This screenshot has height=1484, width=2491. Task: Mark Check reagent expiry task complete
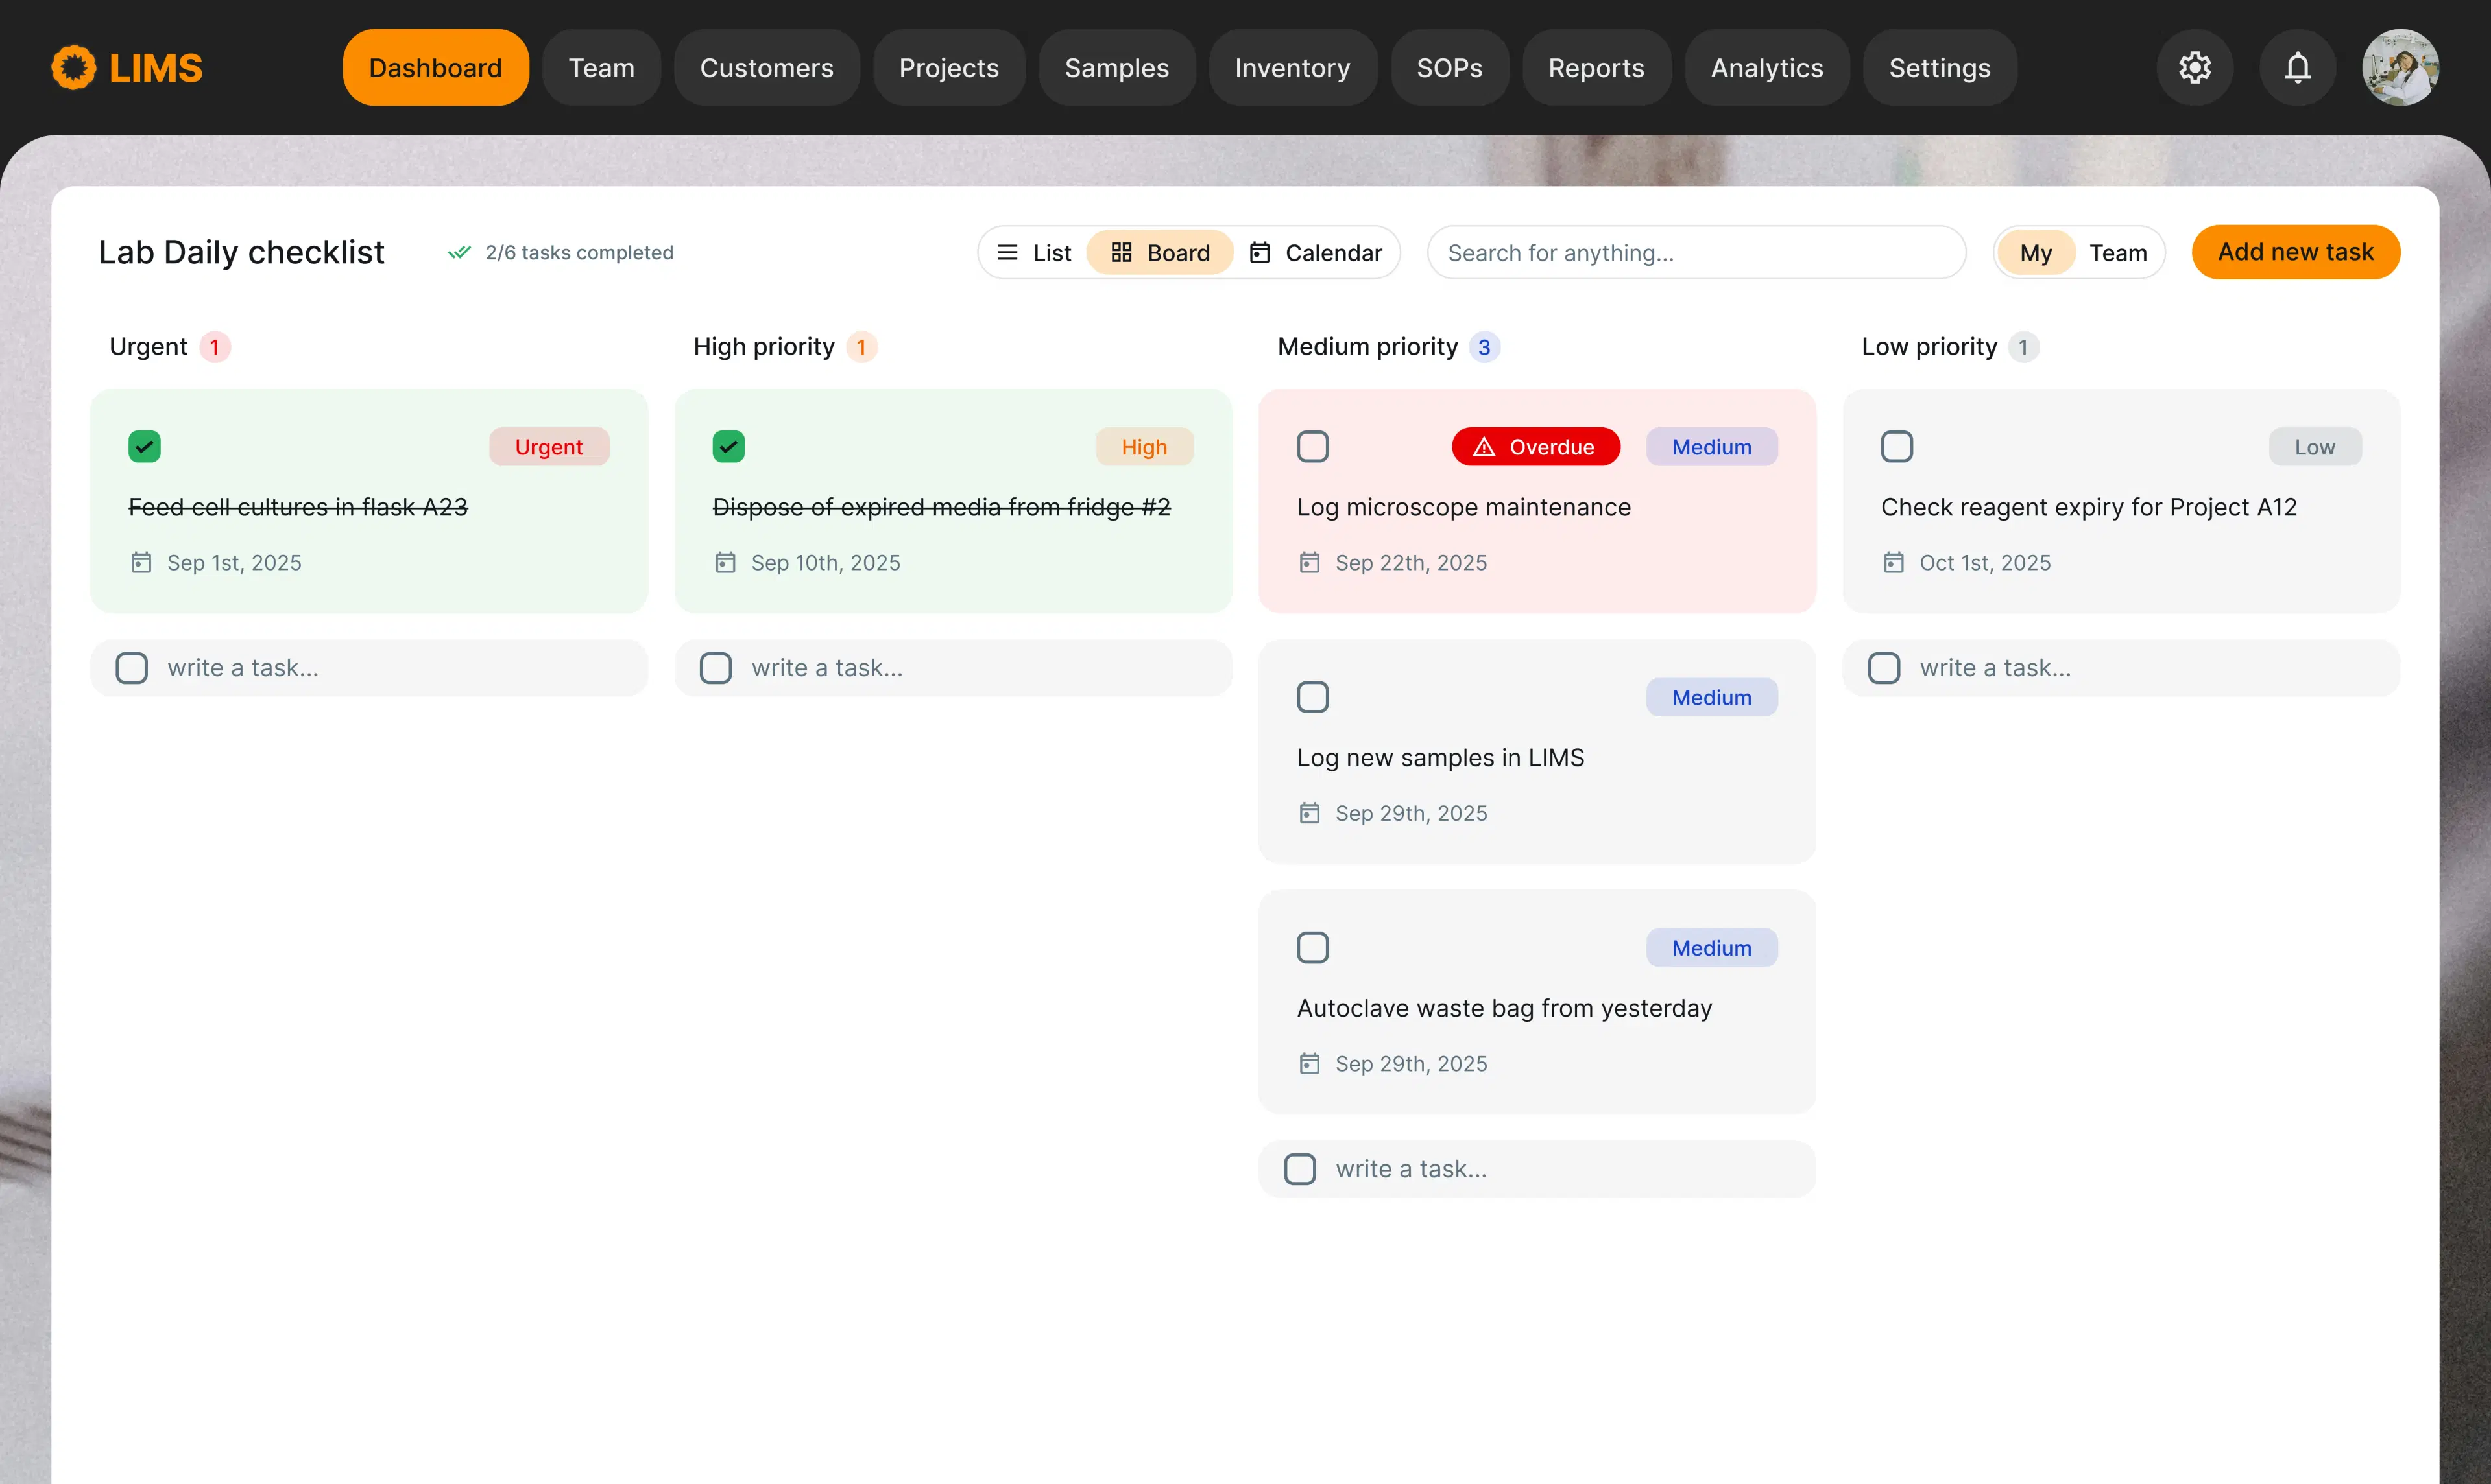pos(1895,446)
